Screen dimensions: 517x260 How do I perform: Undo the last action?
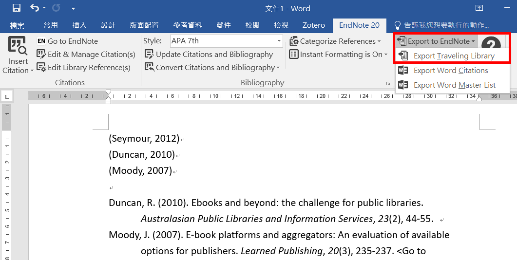click(x=34, y=8)
